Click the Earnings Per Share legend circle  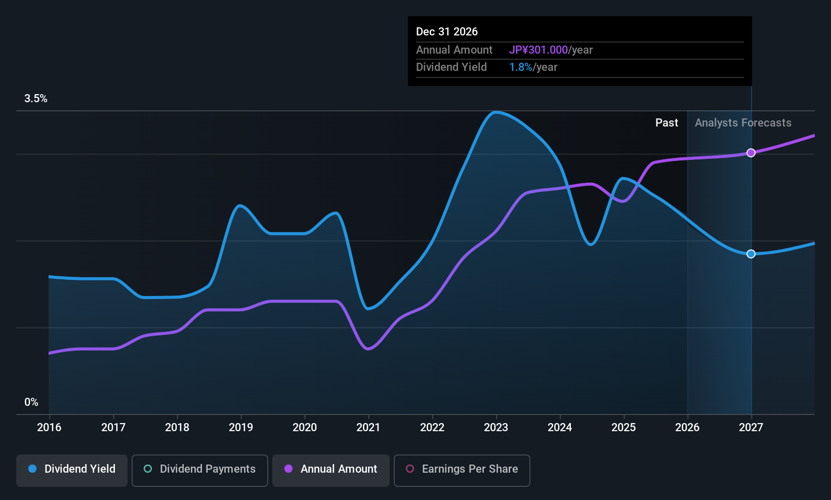click(x=410, y=469)
